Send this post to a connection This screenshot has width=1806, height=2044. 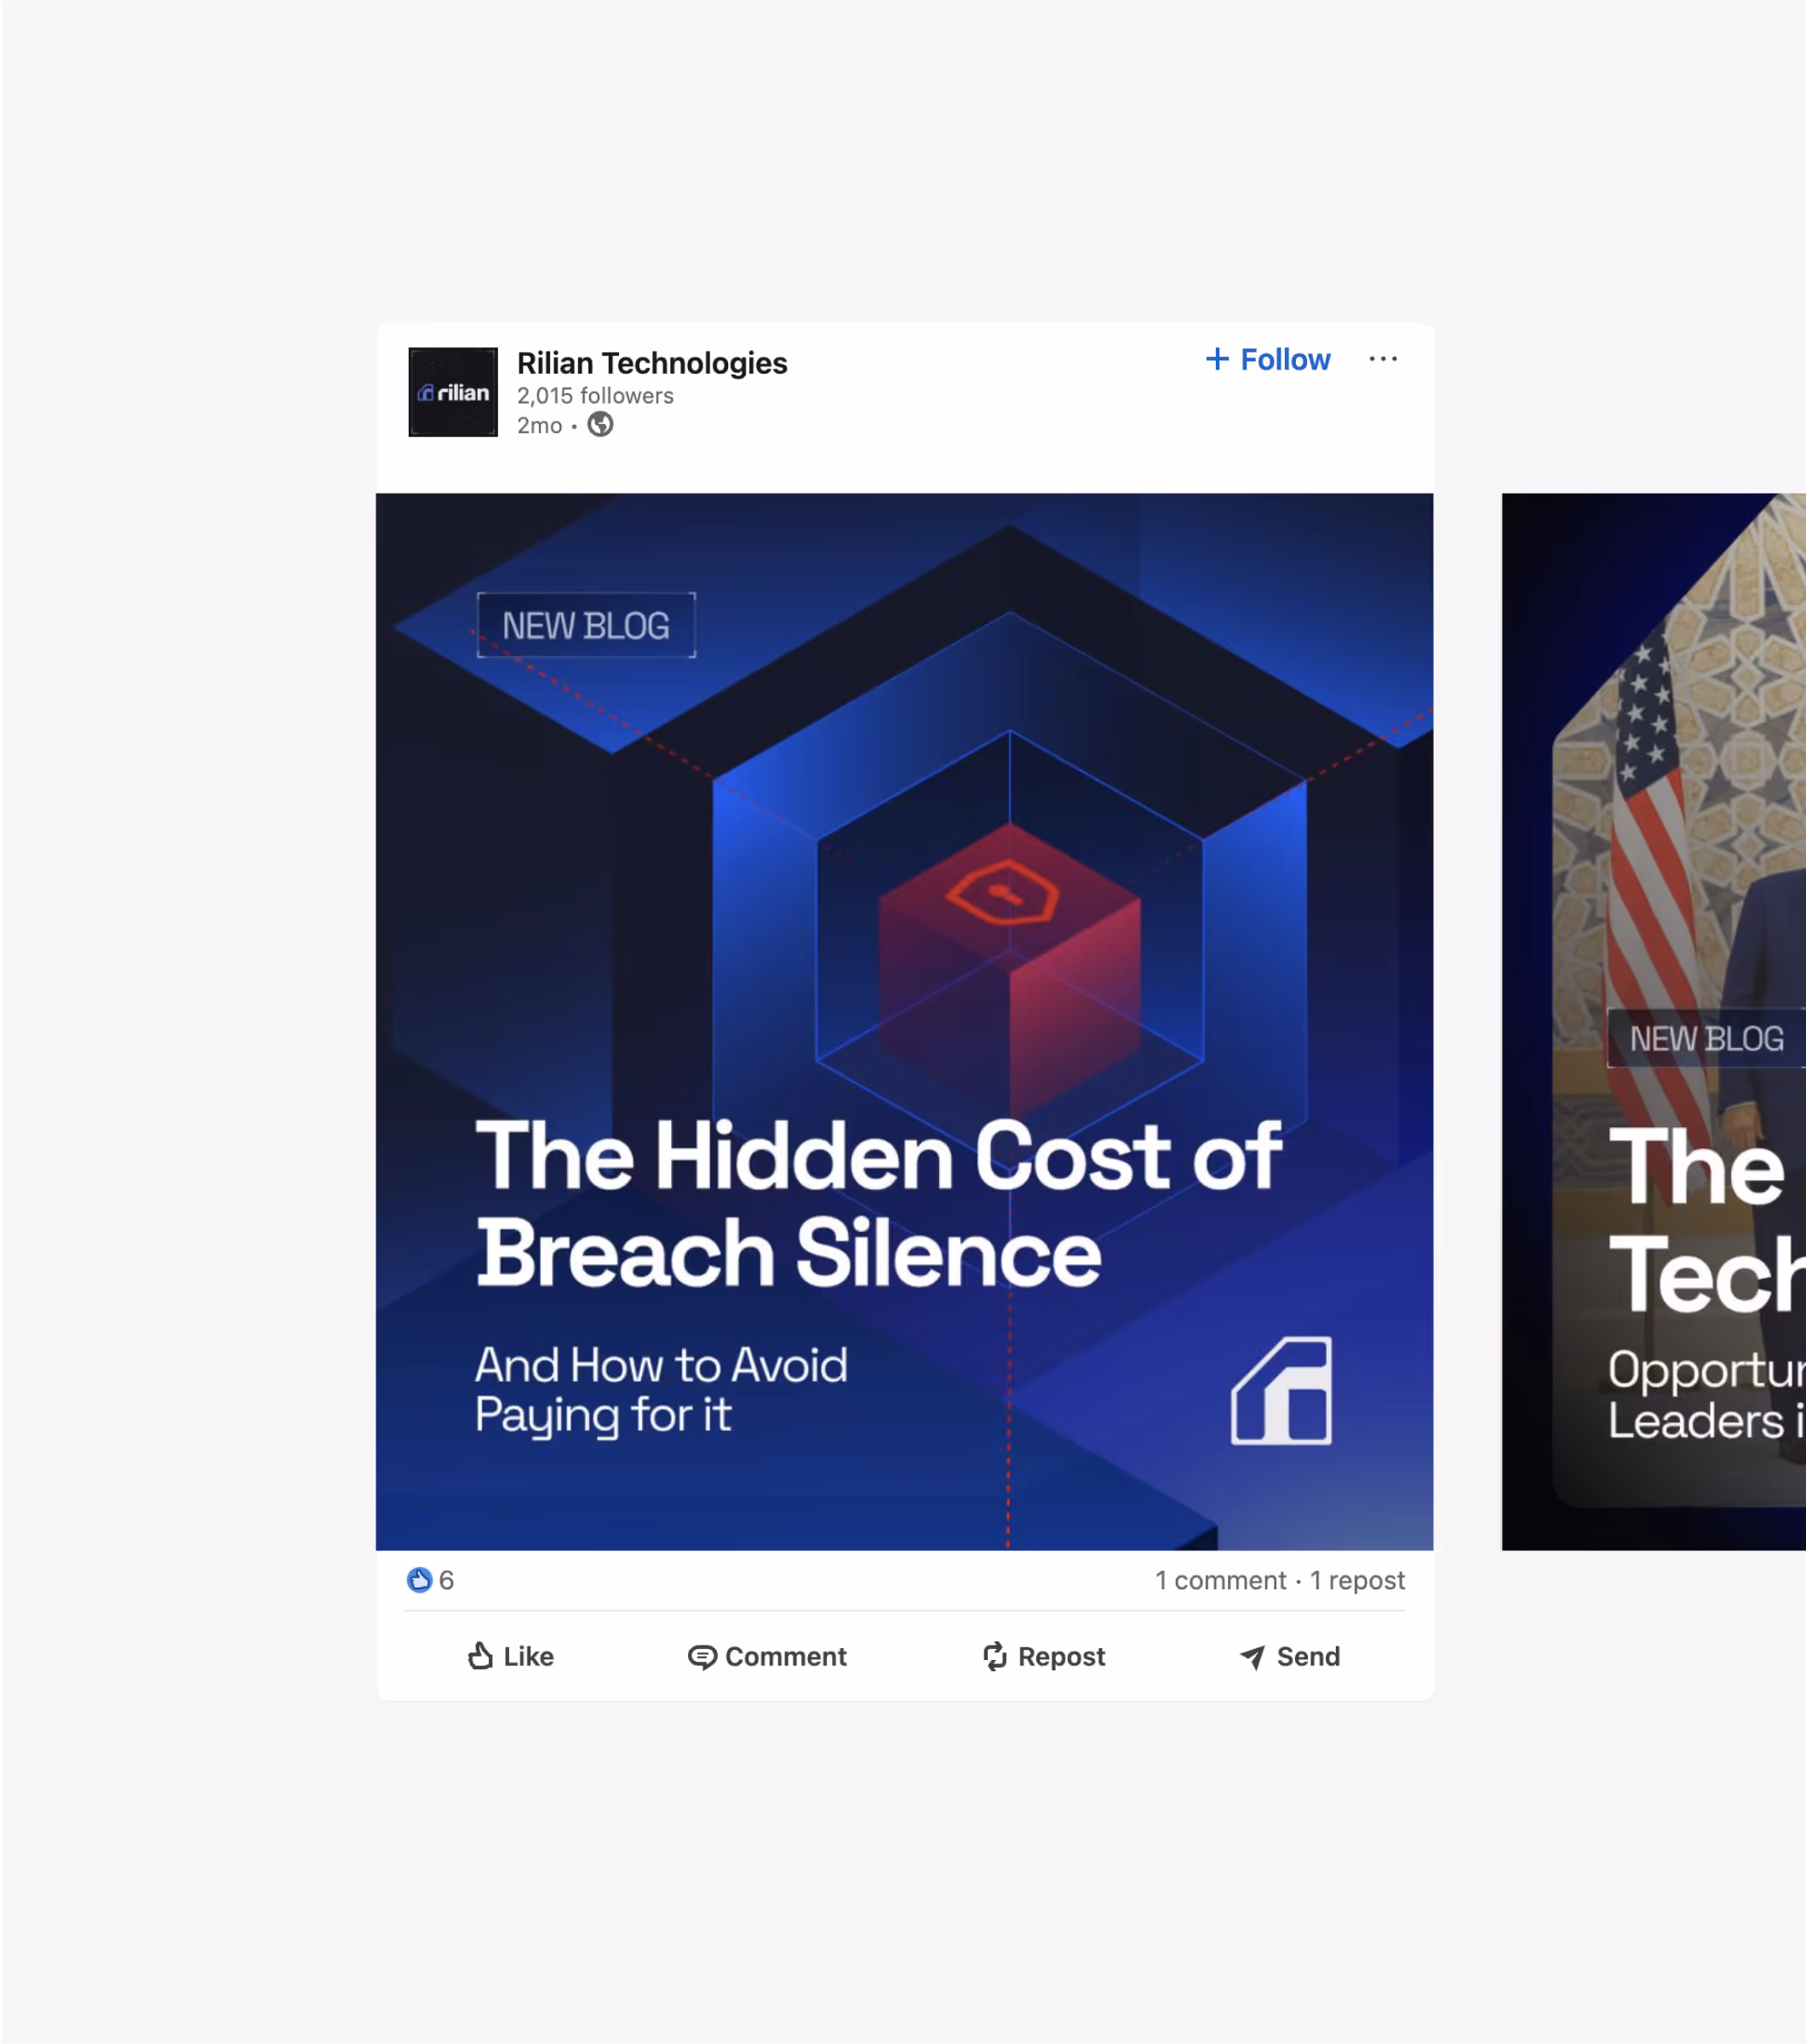pos(1290,1657)
